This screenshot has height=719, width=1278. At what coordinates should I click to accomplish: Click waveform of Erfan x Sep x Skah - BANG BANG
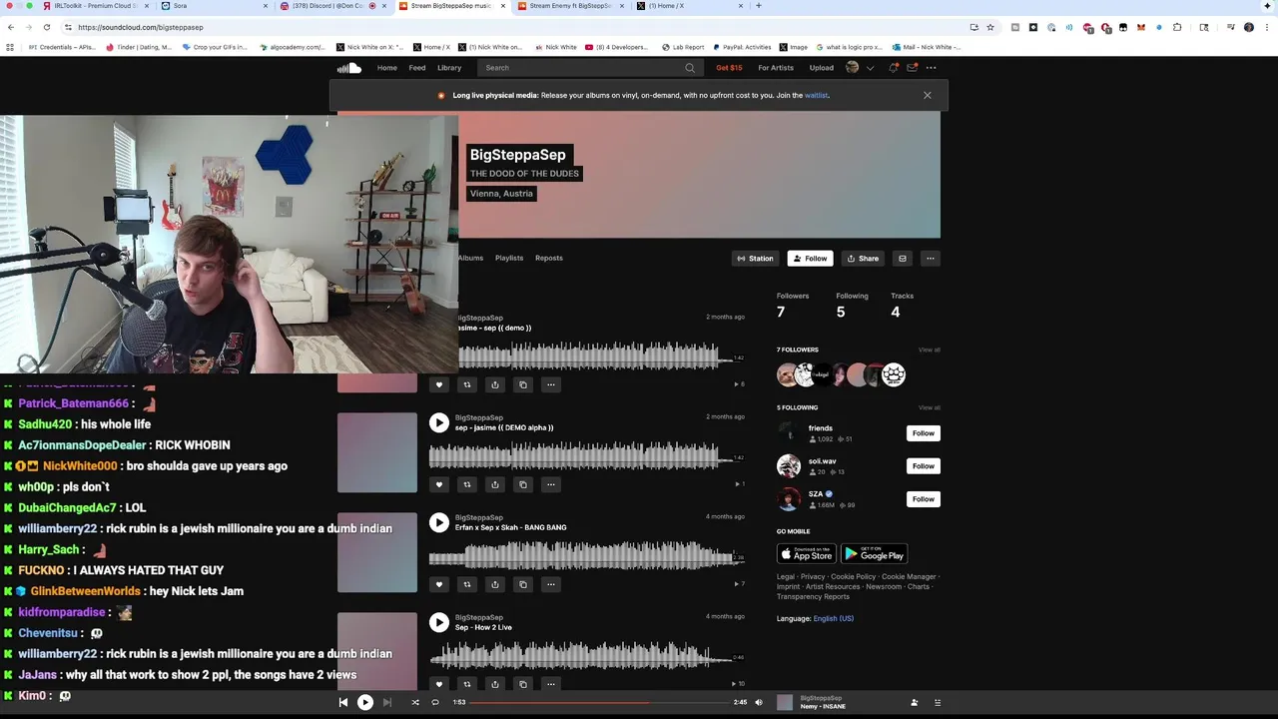pyautogui.click(x=587, y=556)
